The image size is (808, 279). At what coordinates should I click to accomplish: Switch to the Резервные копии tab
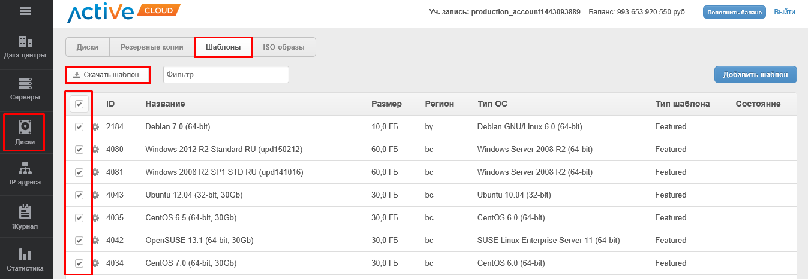pos(151,47)
